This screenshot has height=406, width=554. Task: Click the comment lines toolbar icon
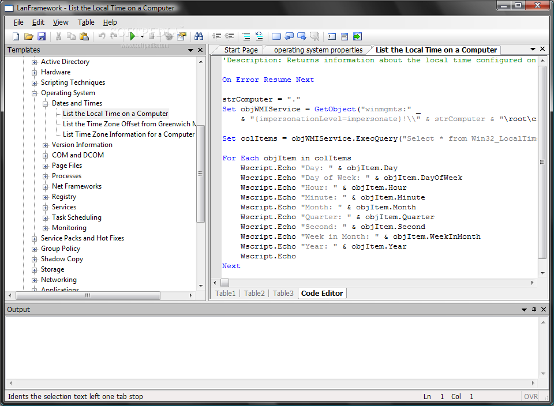pos(246,36)
